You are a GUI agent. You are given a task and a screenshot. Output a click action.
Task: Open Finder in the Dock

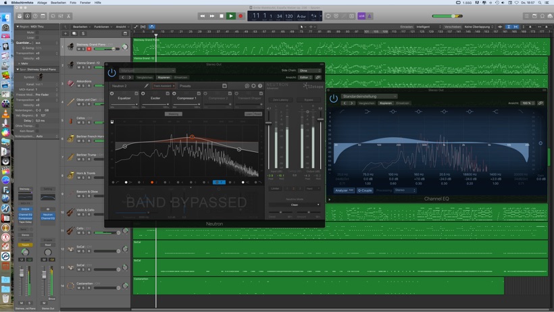coord(5,18)
